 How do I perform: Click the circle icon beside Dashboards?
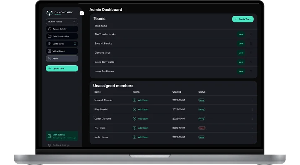click(75, 44)
